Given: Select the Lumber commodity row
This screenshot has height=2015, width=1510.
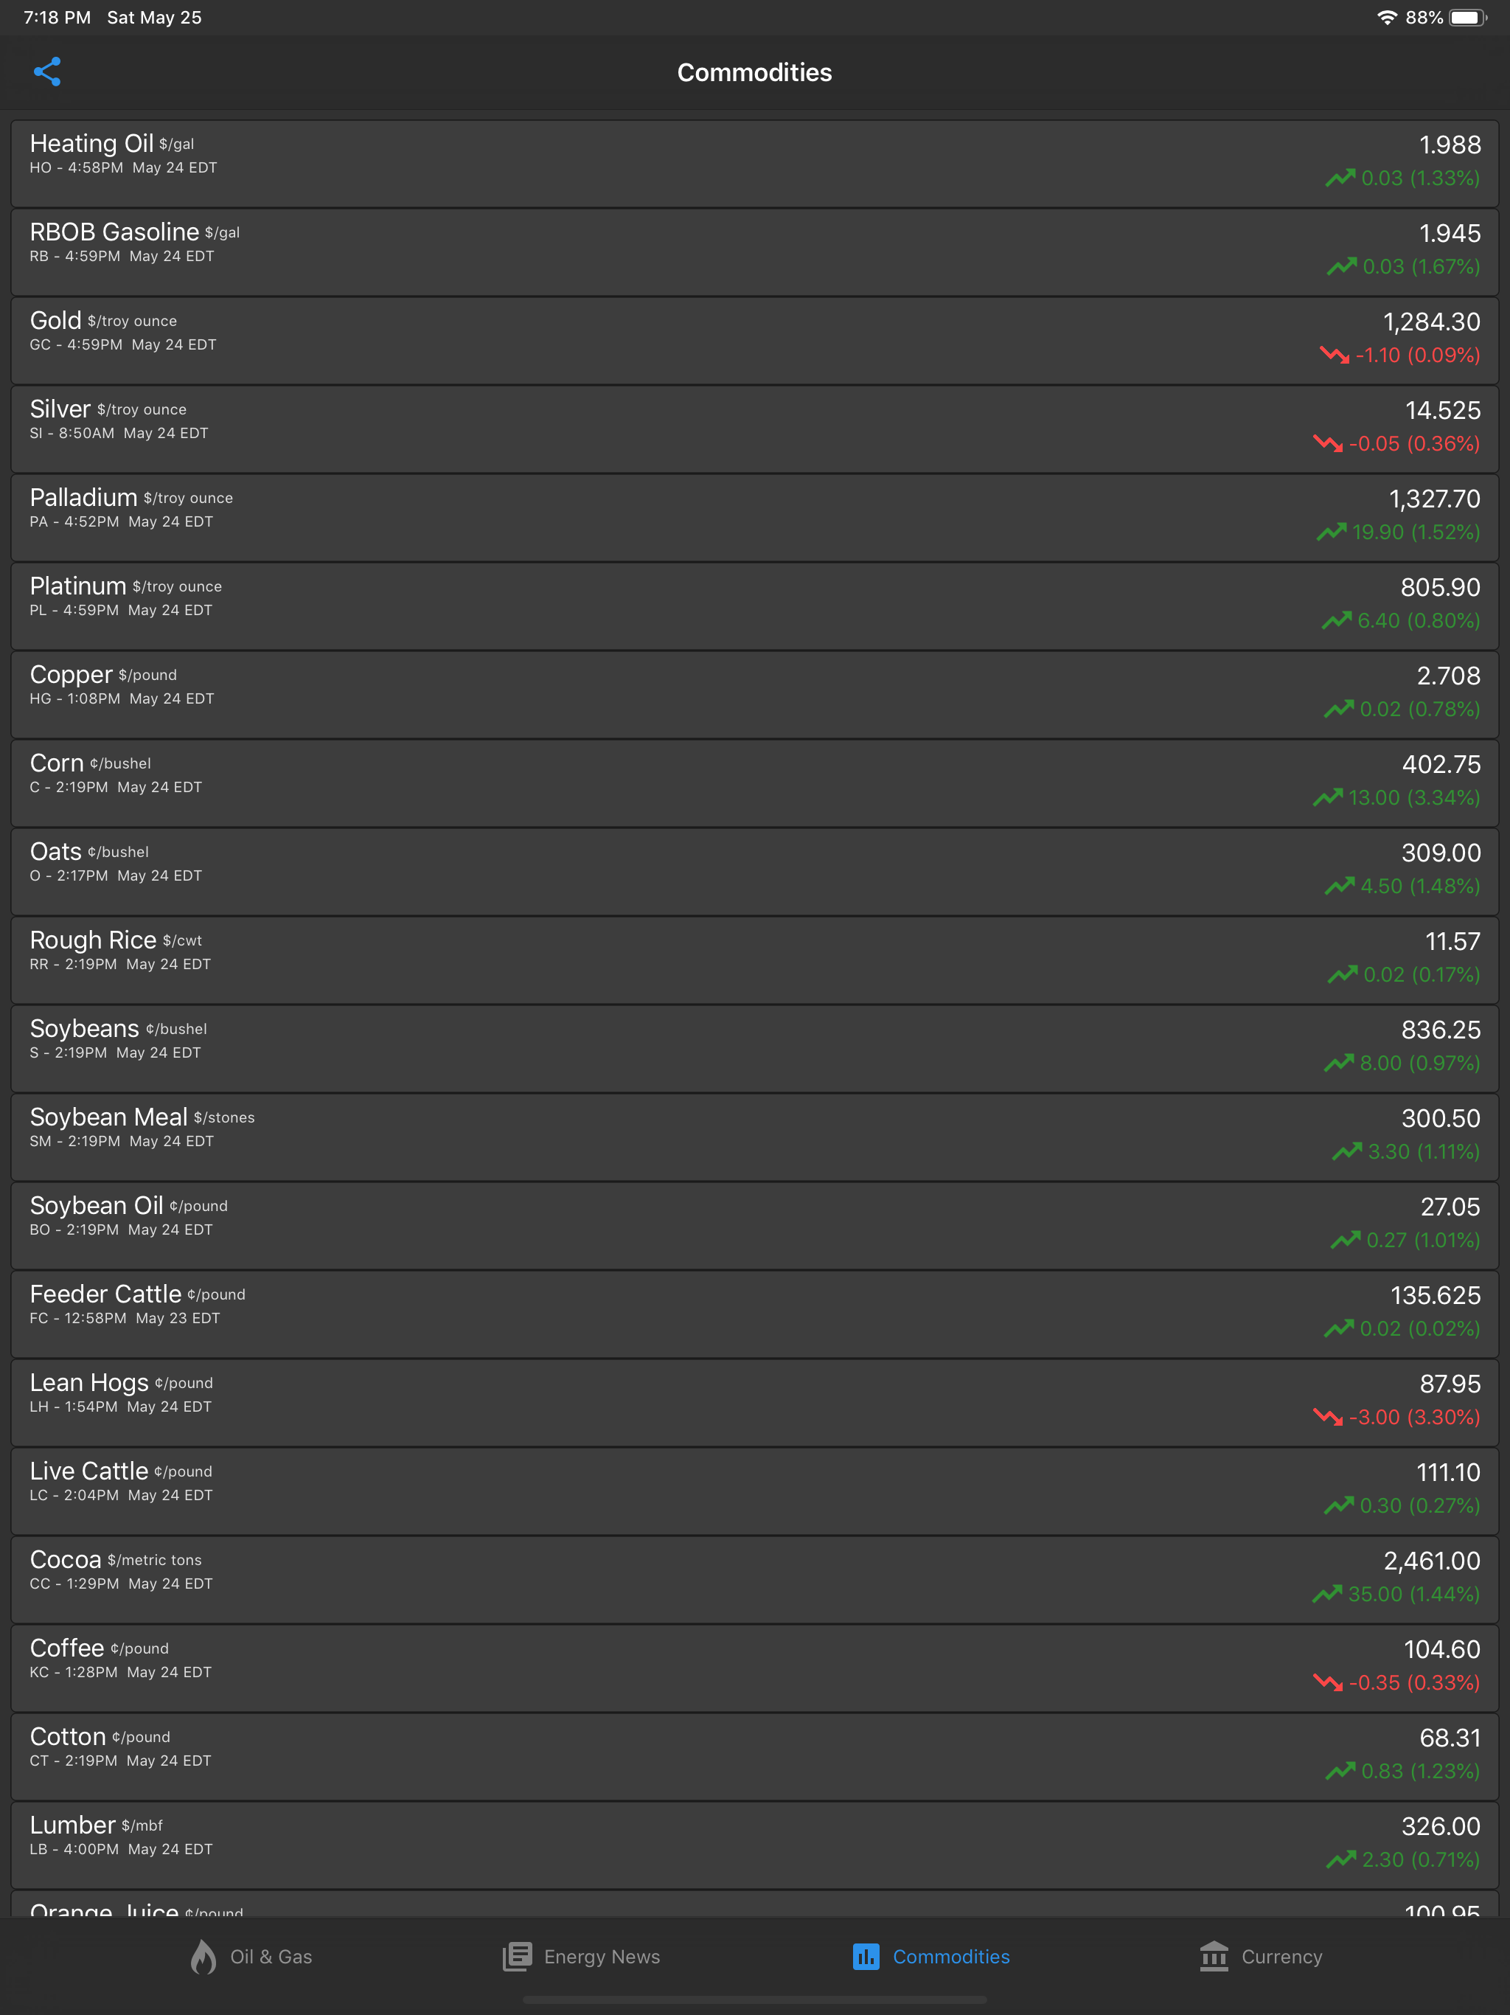Looking at the screenshot, I should pos(754,1844).
